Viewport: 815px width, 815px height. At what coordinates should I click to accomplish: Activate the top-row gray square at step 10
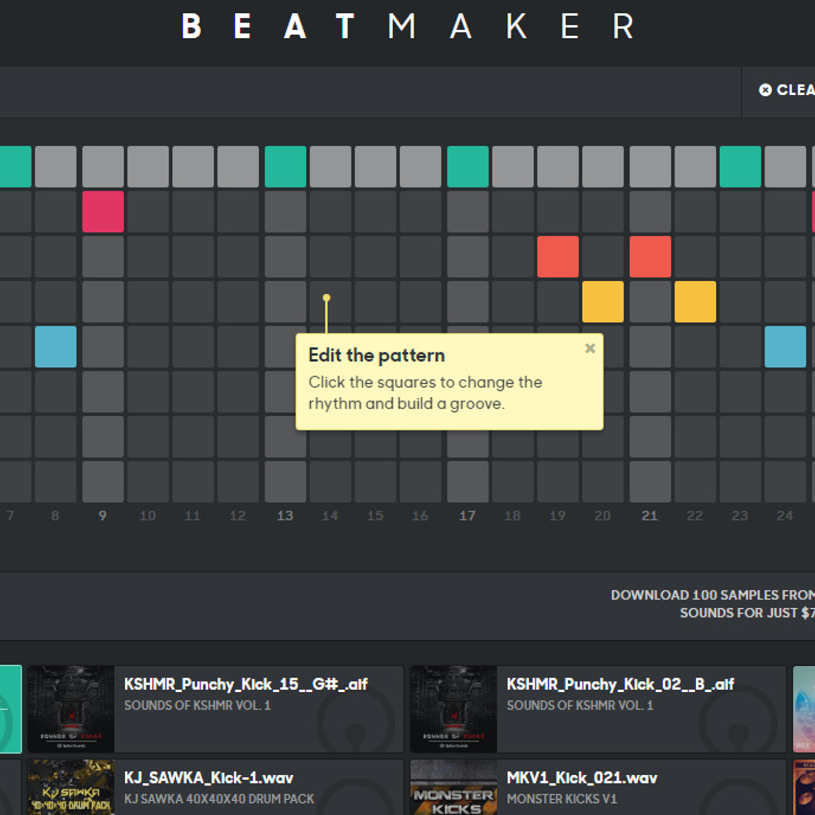[148, 167]
